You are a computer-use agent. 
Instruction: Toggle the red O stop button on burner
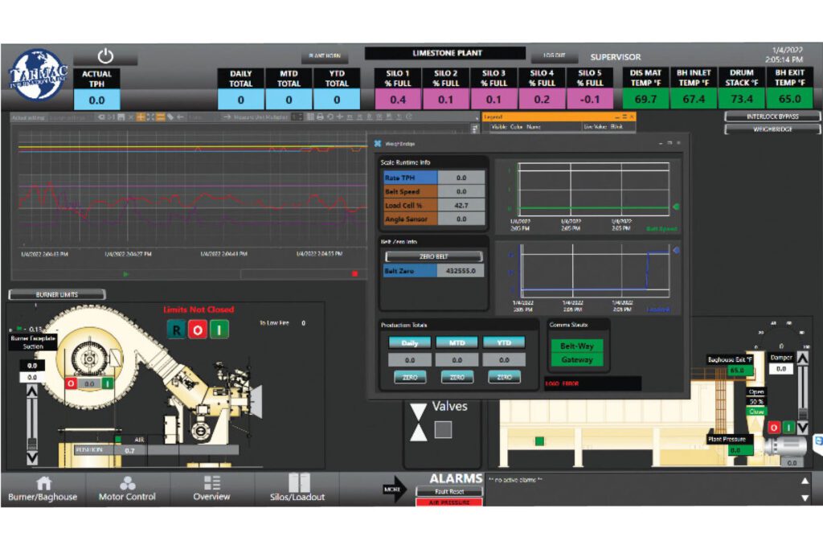click(198, 330)
